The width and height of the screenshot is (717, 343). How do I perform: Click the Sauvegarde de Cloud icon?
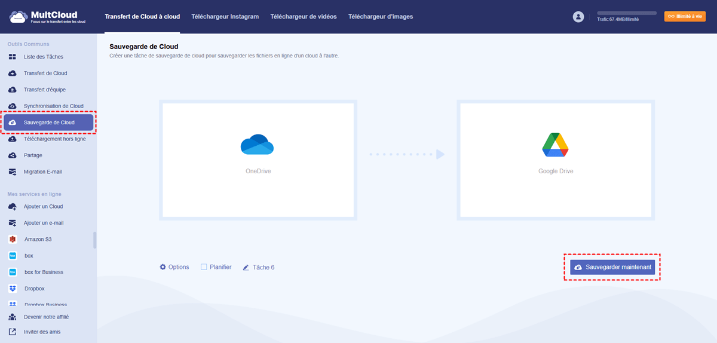[13, 122]
